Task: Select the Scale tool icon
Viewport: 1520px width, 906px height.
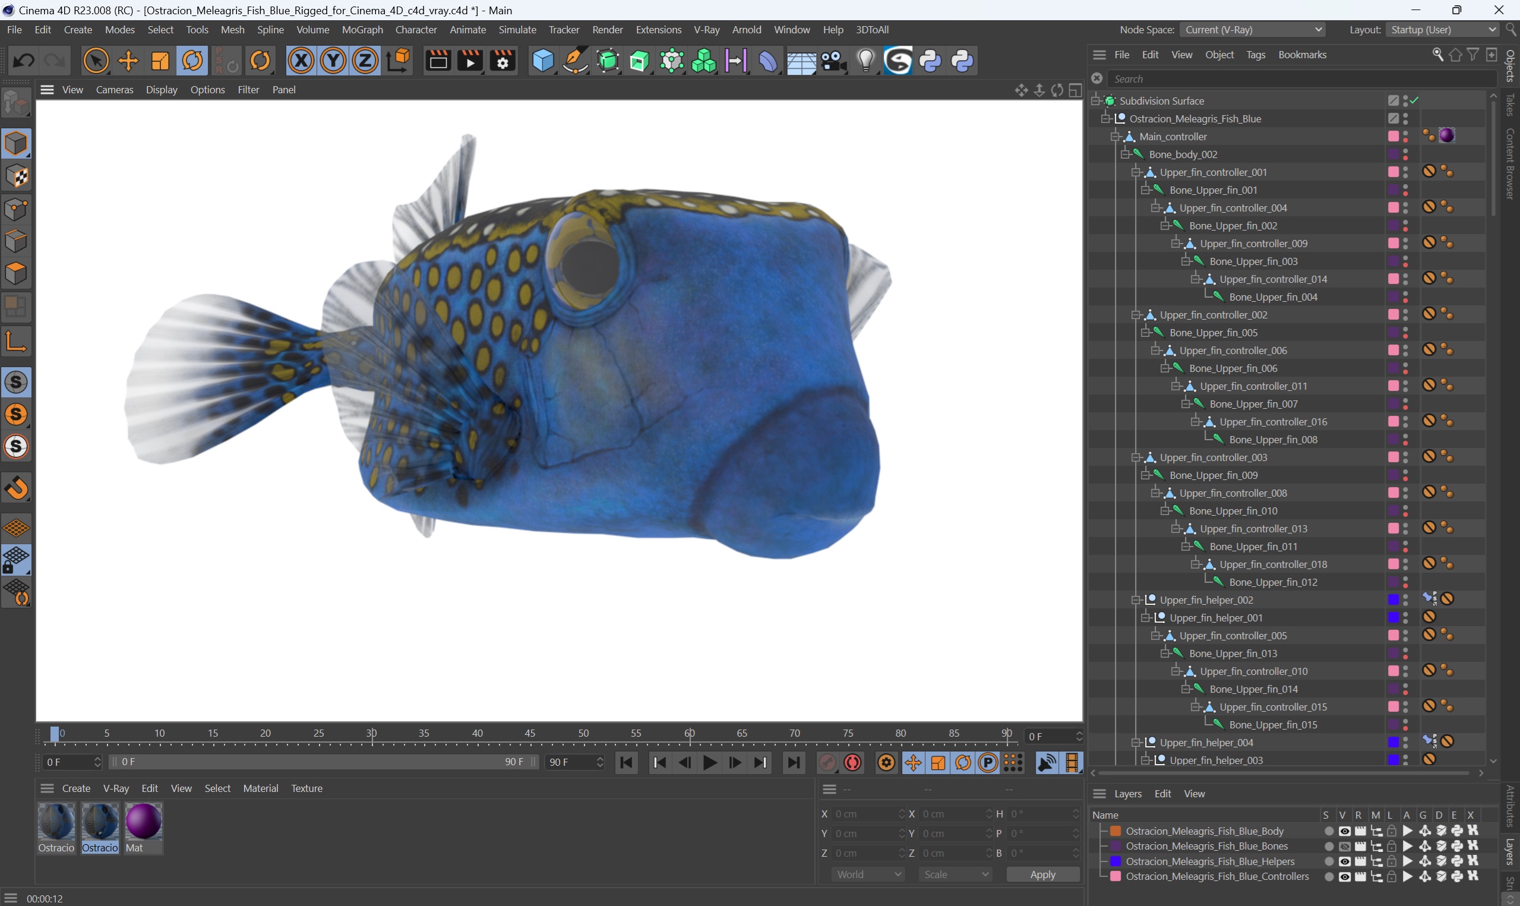Action: point(160,61)
